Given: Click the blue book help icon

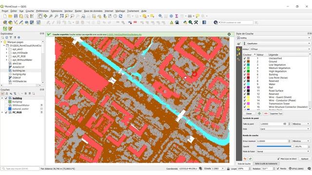Looking at the screenshot, I should click(204, 22).
